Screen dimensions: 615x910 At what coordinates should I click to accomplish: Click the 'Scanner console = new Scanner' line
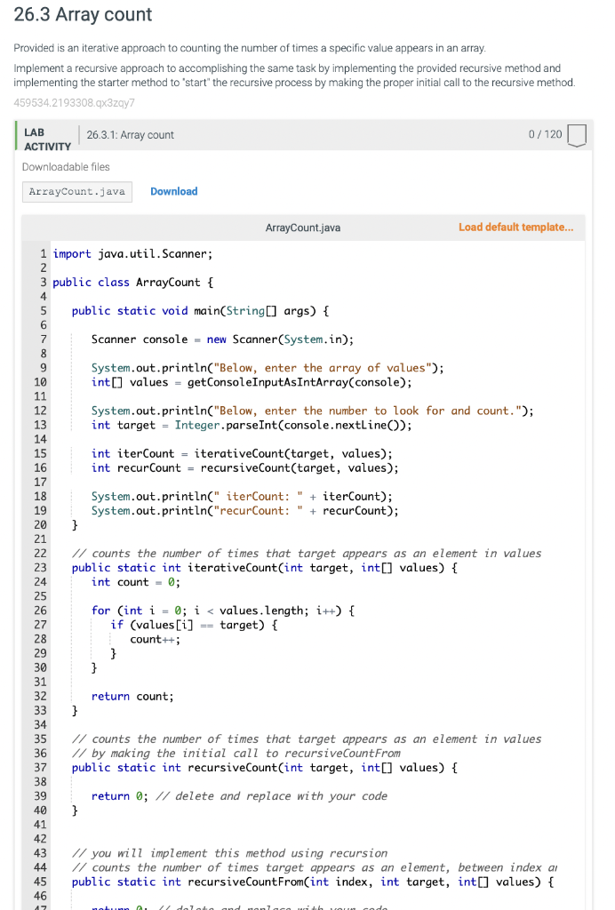[x=222, y=339]
